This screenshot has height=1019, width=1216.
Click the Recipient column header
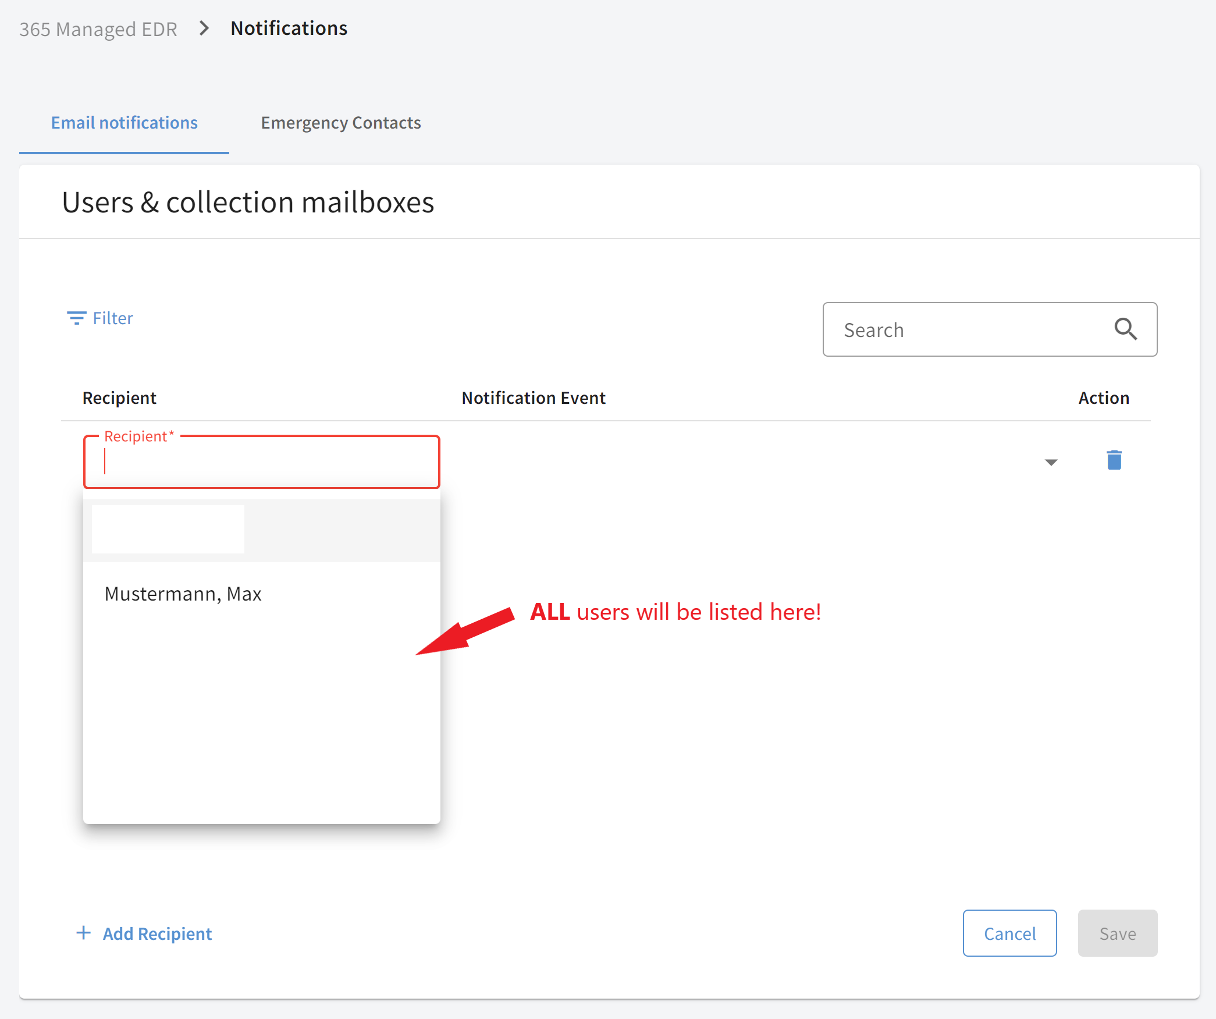(119, 398)
